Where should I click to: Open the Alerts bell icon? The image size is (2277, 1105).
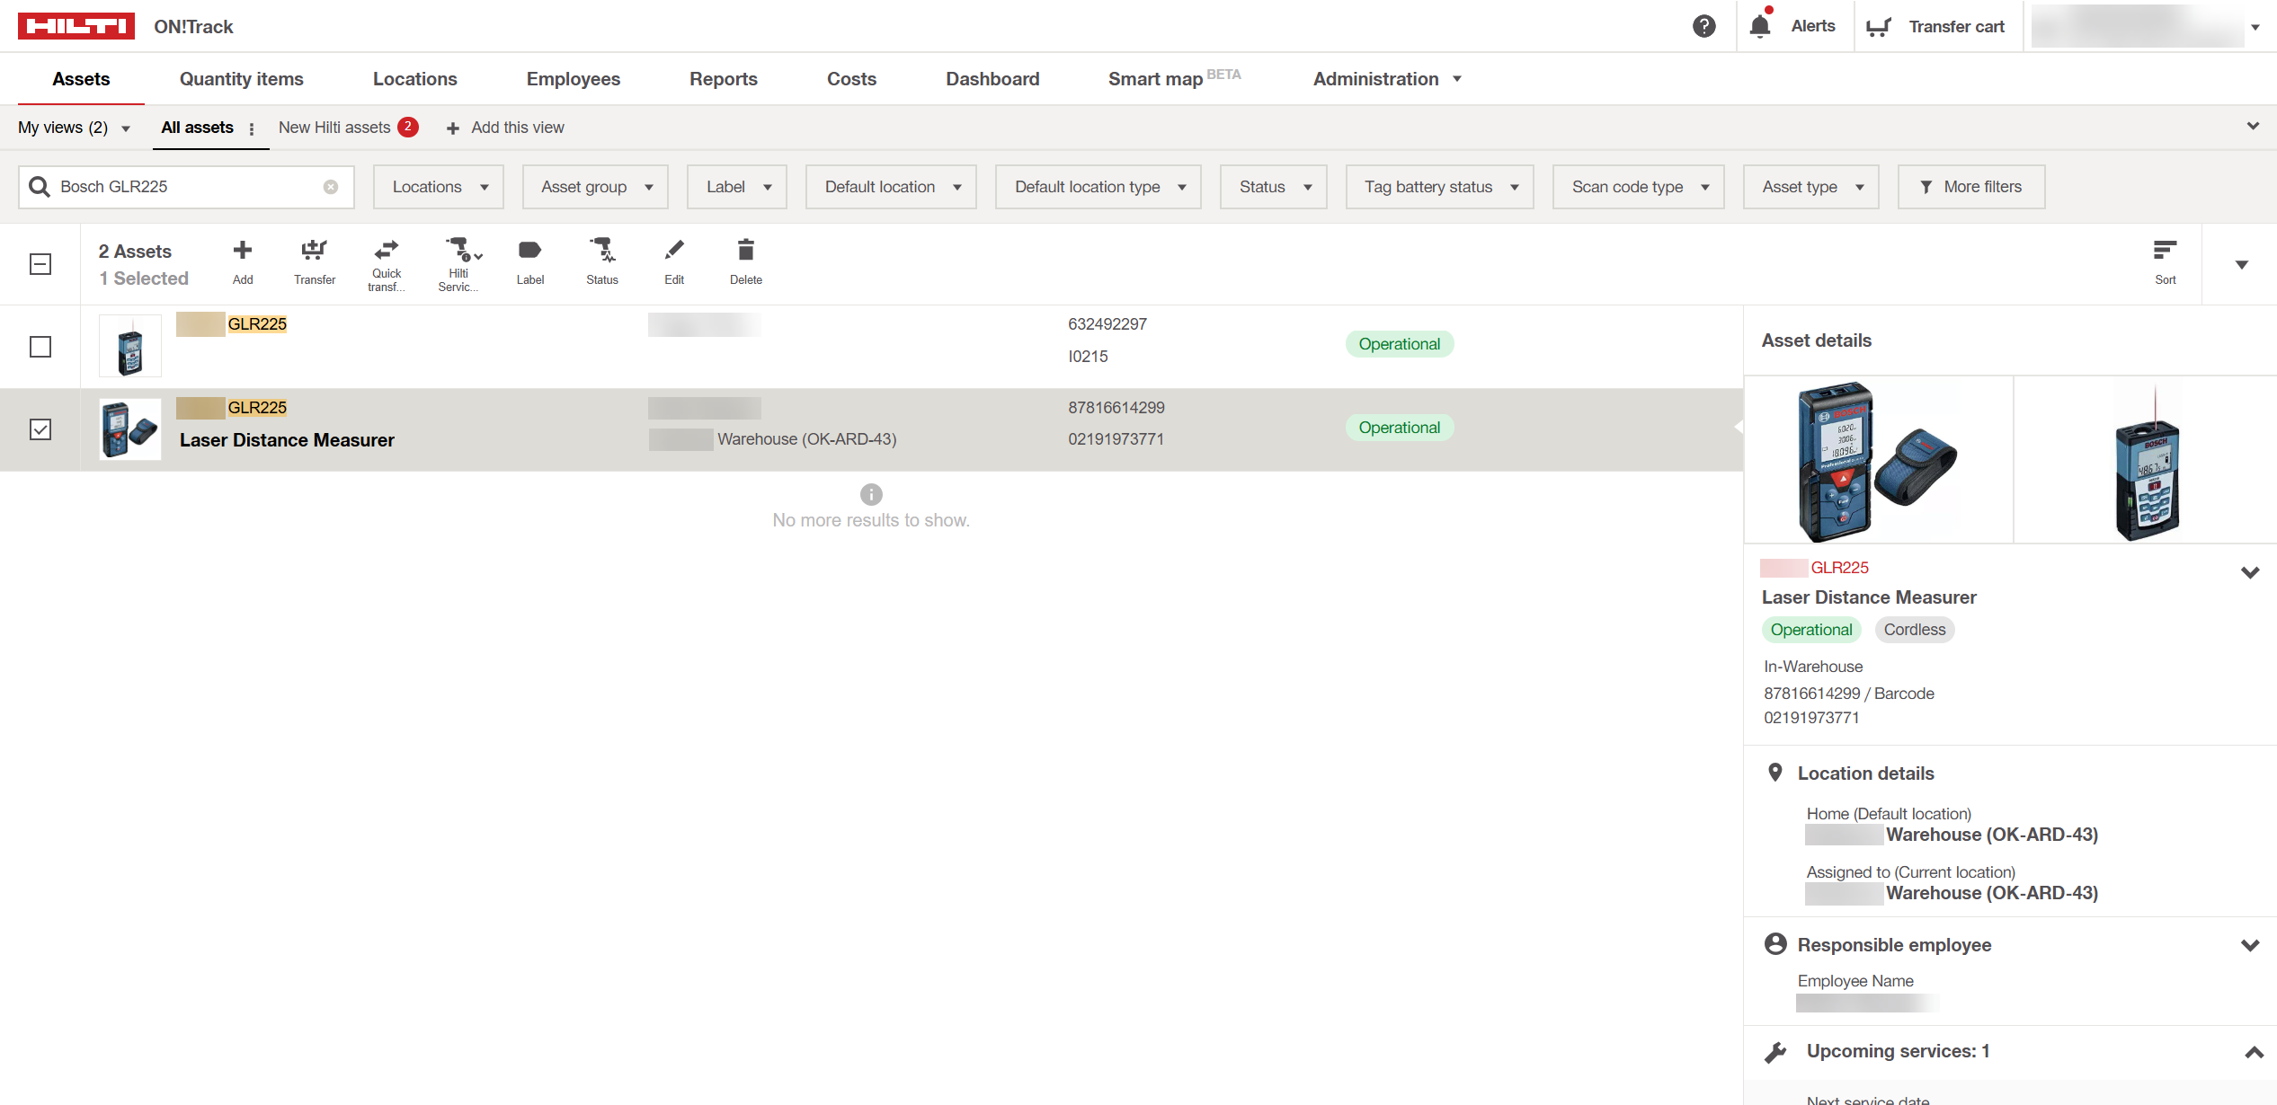pos(1760,25)
